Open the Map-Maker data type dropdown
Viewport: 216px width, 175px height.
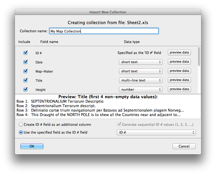coord(140,71)
